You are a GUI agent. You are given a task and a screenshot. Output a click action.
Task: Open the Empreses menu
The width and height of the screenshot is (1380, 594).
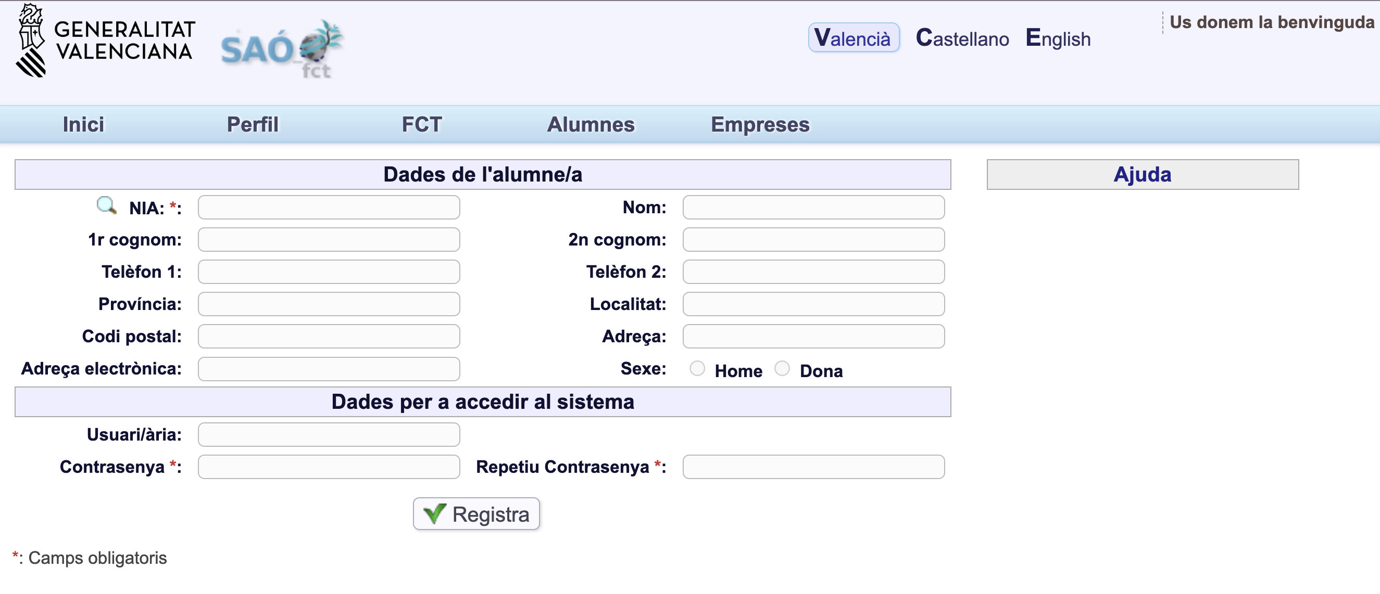point(760,125)
